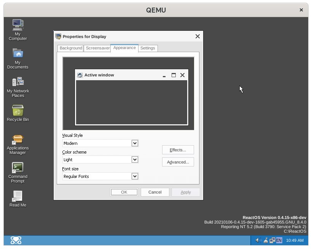Click the volume speaker tray icon
Viewport: 312px width, 249px height.
click(258, 240)
